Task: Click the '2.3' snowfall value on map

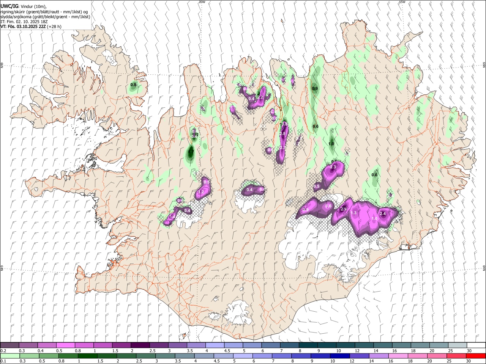Action: tap(334, 167)
